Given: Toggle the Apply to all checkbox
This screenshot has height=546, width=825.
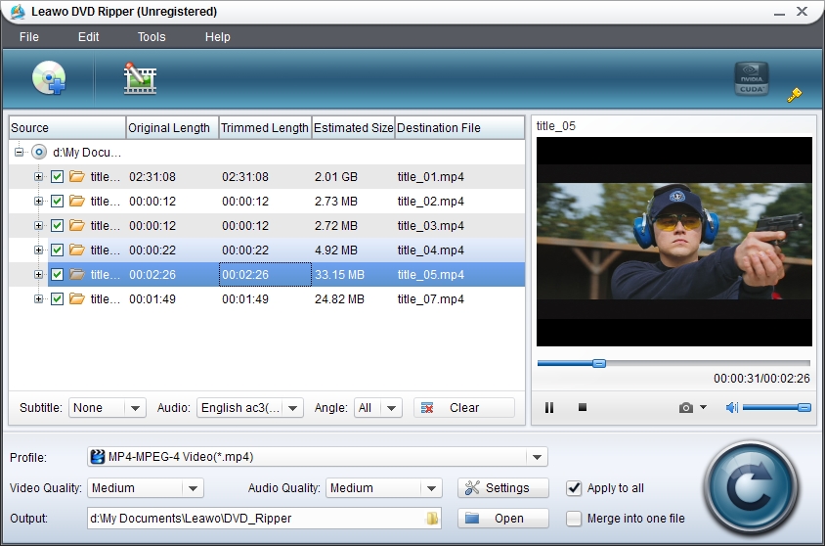Looking at the screenshot, I should tap(574, 488).
